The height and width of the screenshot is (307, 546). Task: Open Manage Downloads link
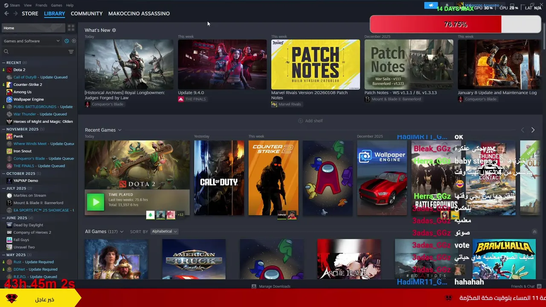click(x=275, y=287)
